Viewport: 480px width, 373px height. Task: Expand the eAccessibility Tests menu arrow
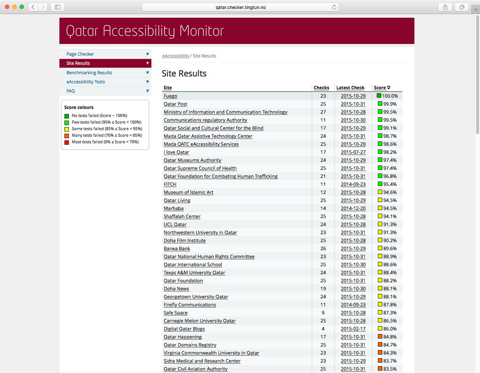[x=148, y=82]
